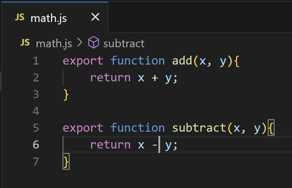The width and height of the screenshot is (292, 188).
Task: Click the 'export' keyword on line 5
Action: (83, 128)
